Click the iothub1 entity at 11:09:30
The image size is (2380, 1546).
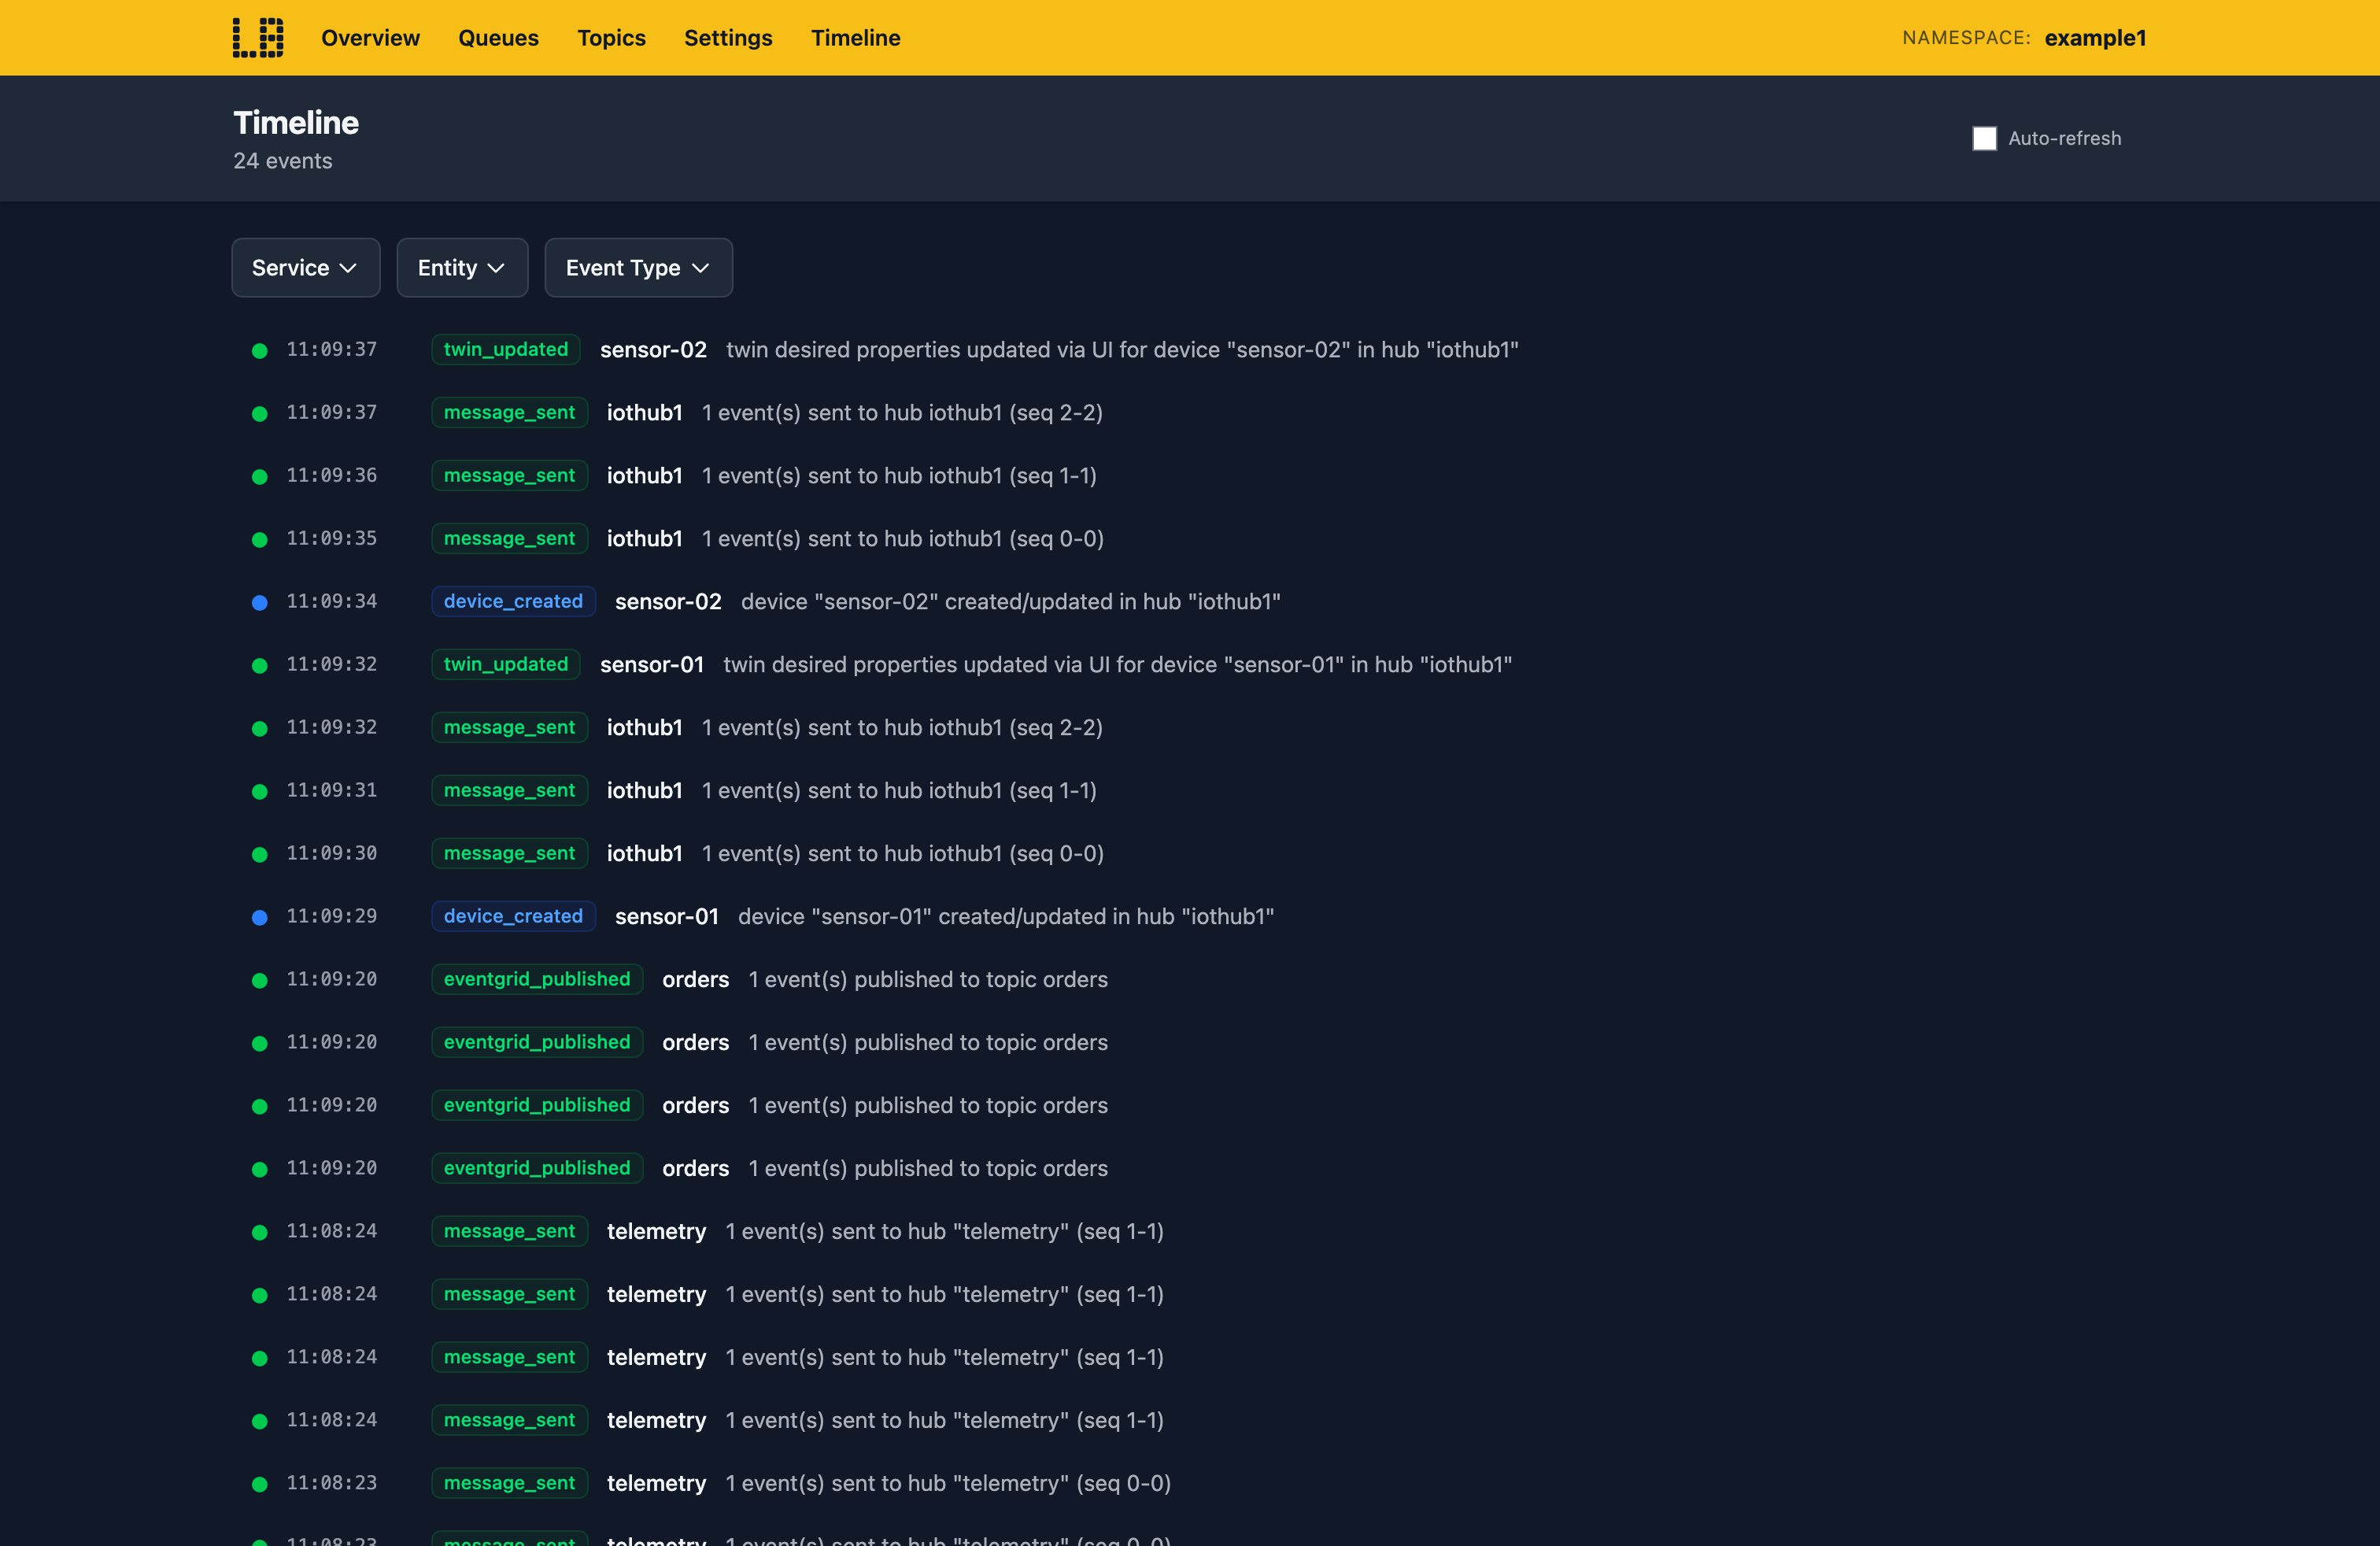(645, 854)
